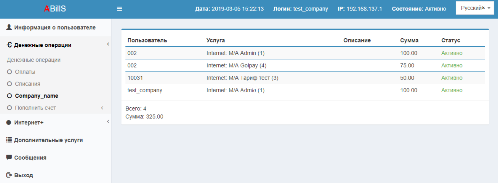The image size is (498, 183).
Task: Select the circle bullet next to Company_name
Action: [9, 96]
